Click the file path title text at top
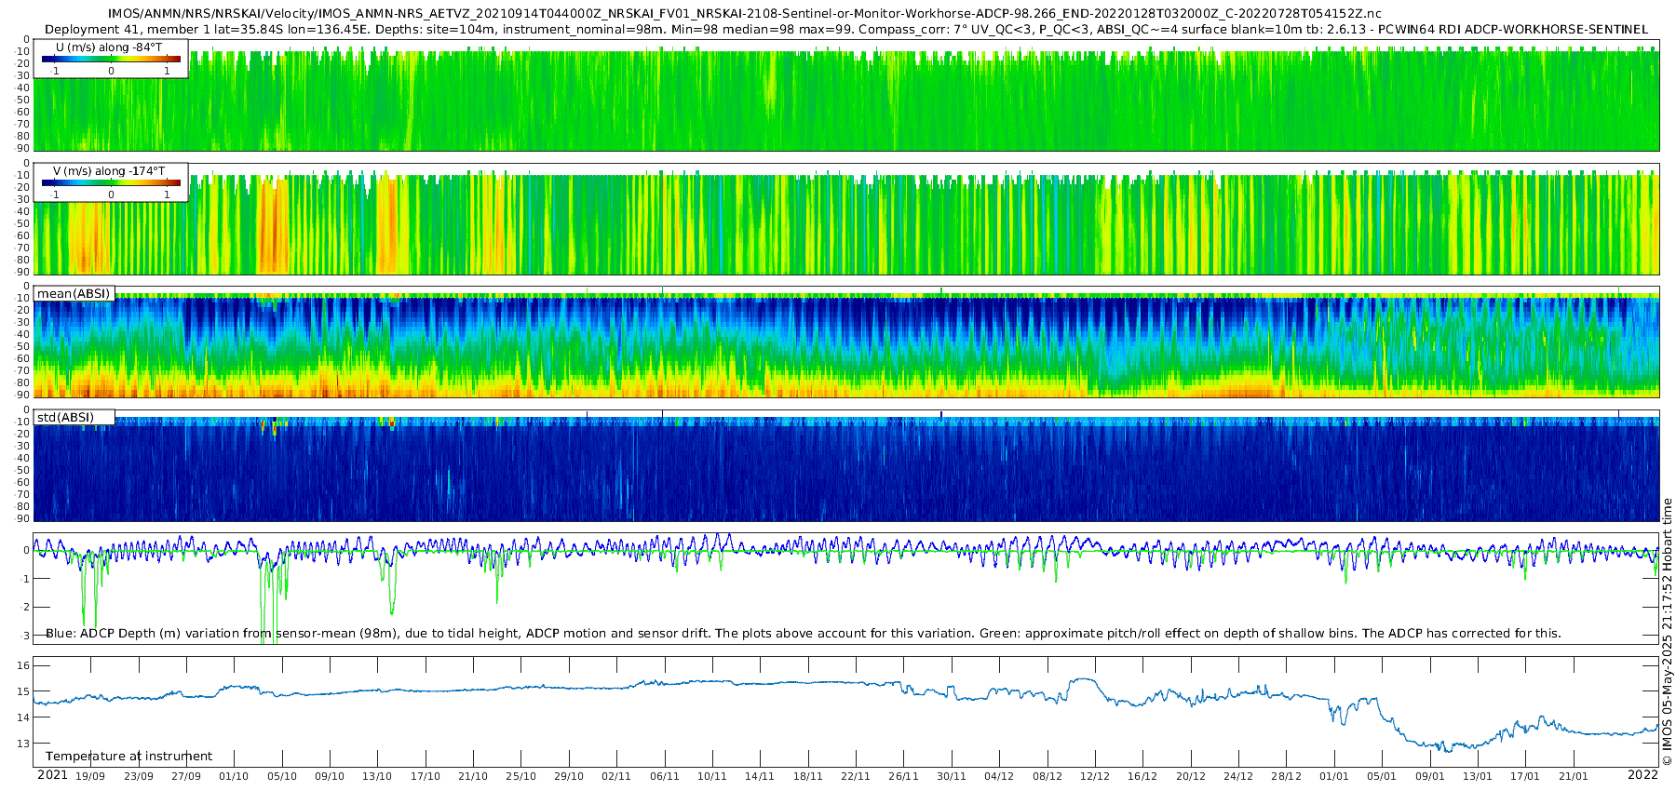 coord(745,14)
